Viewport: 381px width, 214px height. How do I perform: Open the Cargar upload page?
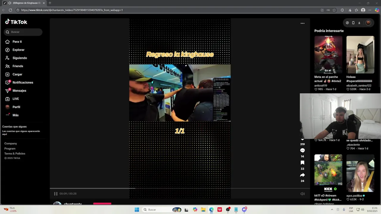click(14, 74)
